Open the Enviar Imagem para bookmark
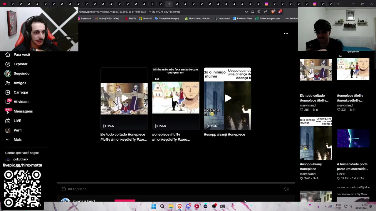 coord(268,18)
